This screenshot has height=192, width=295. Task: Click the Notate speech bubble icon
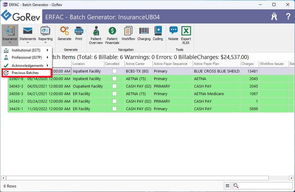[x=173, y=30]
